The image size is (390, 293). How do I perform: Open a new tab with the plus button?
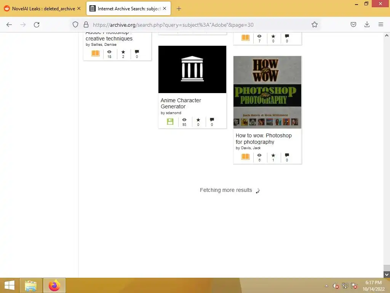[x=179, y=9]
